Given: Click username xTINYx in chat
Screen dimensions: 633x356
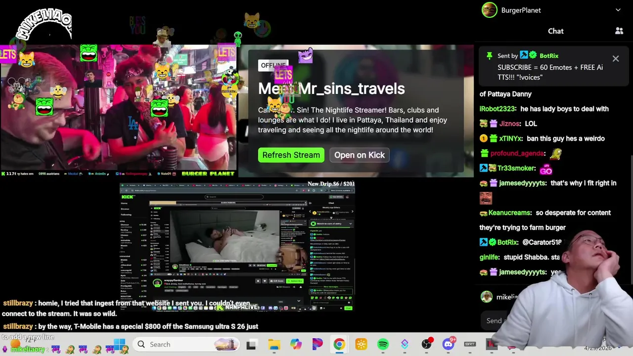Looking at the screenshot, I should (x=510, y=138).
